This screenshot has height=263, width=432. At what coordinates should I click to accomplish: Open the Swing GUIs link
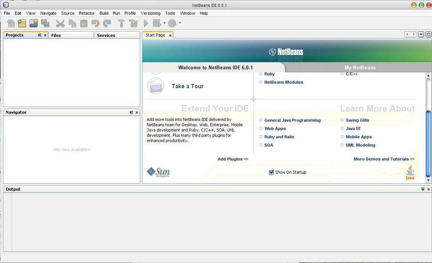pyautogui.click(x=357, y=120)
